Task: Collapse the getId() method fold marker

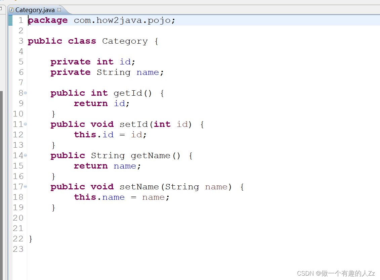Action: tap(25, 93)
